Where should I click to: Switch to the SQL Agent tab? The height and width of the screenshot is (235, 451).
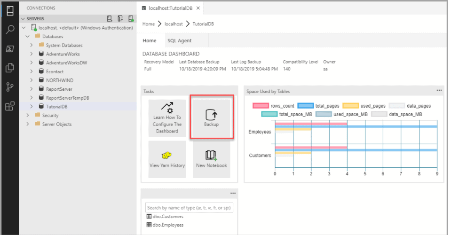(179, 41)
